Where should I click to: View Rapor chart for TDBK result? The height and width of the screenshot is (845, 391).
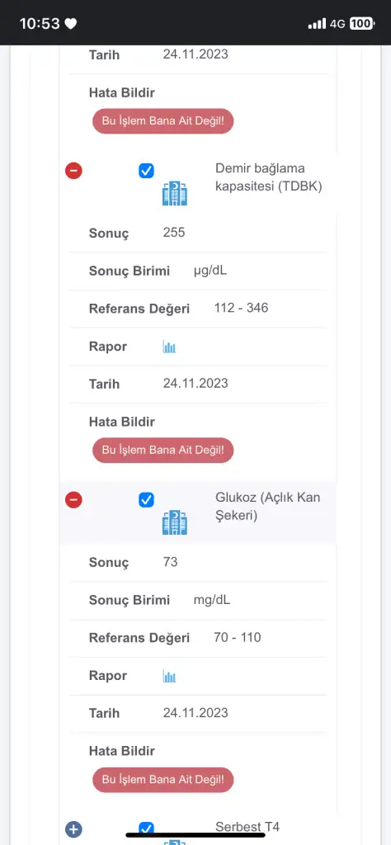click(x=170, y=347)
